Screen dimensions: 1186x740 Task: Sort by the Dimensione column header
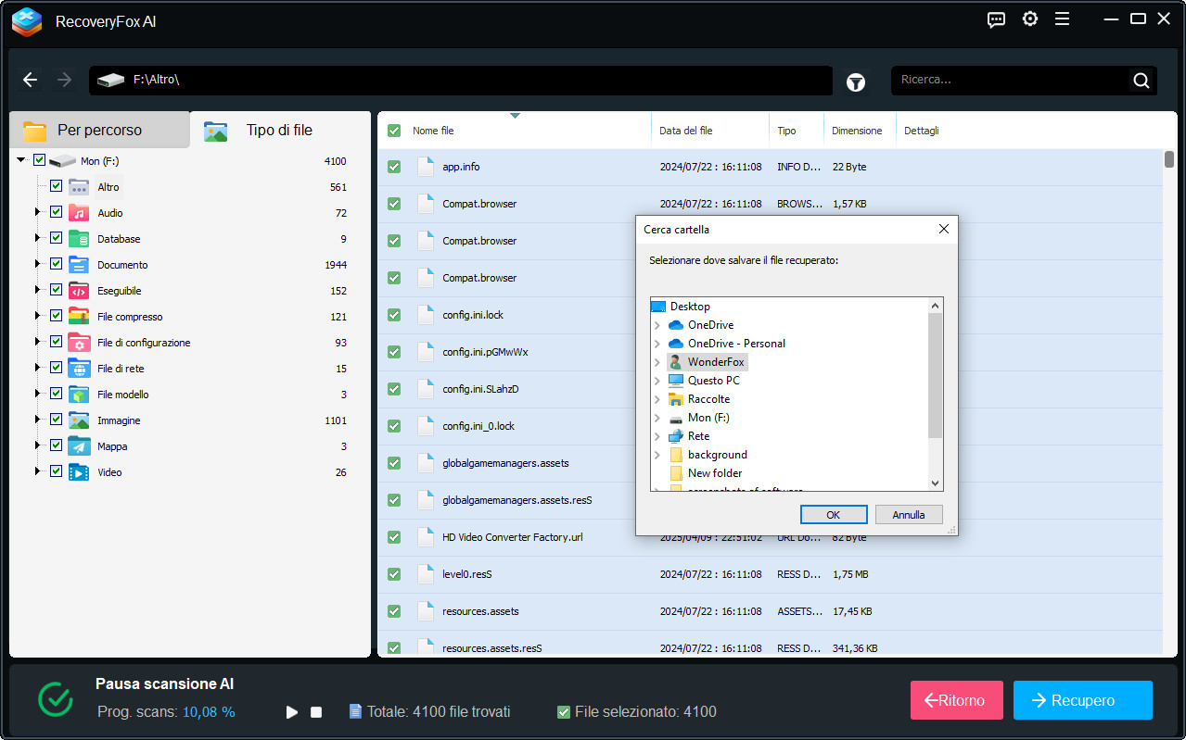tap(857, 131)
